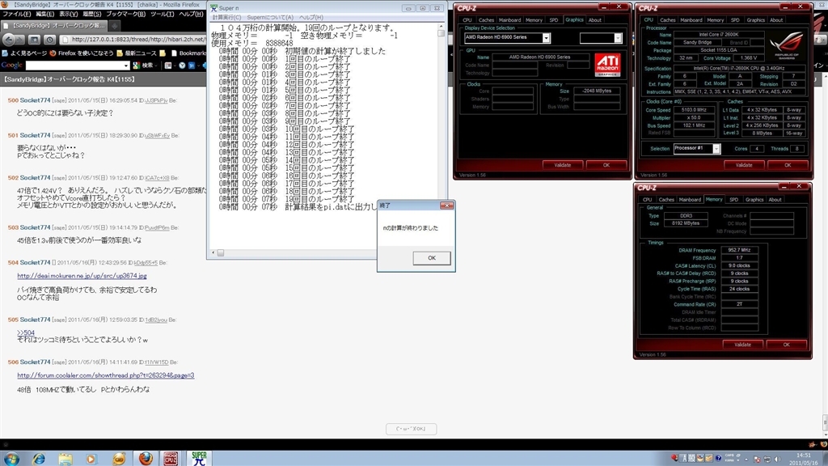Click the Google toolbar logo
This screenshot has width=828, height=466.
11,66
